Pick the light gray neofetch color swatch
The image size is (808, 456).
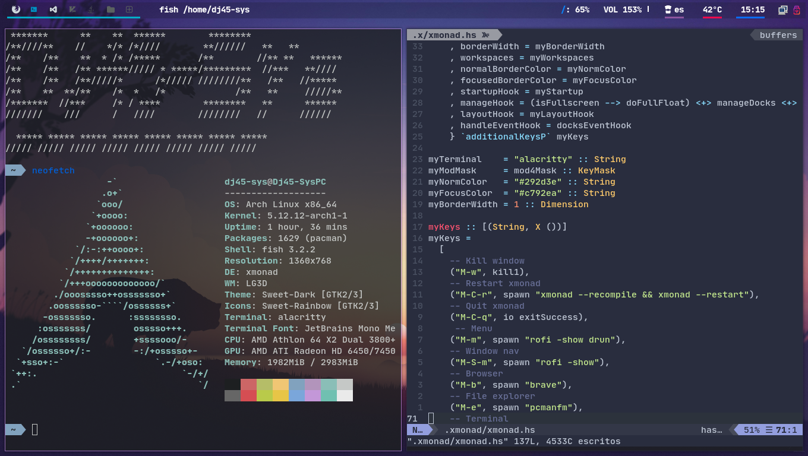(x=345, y=384)
